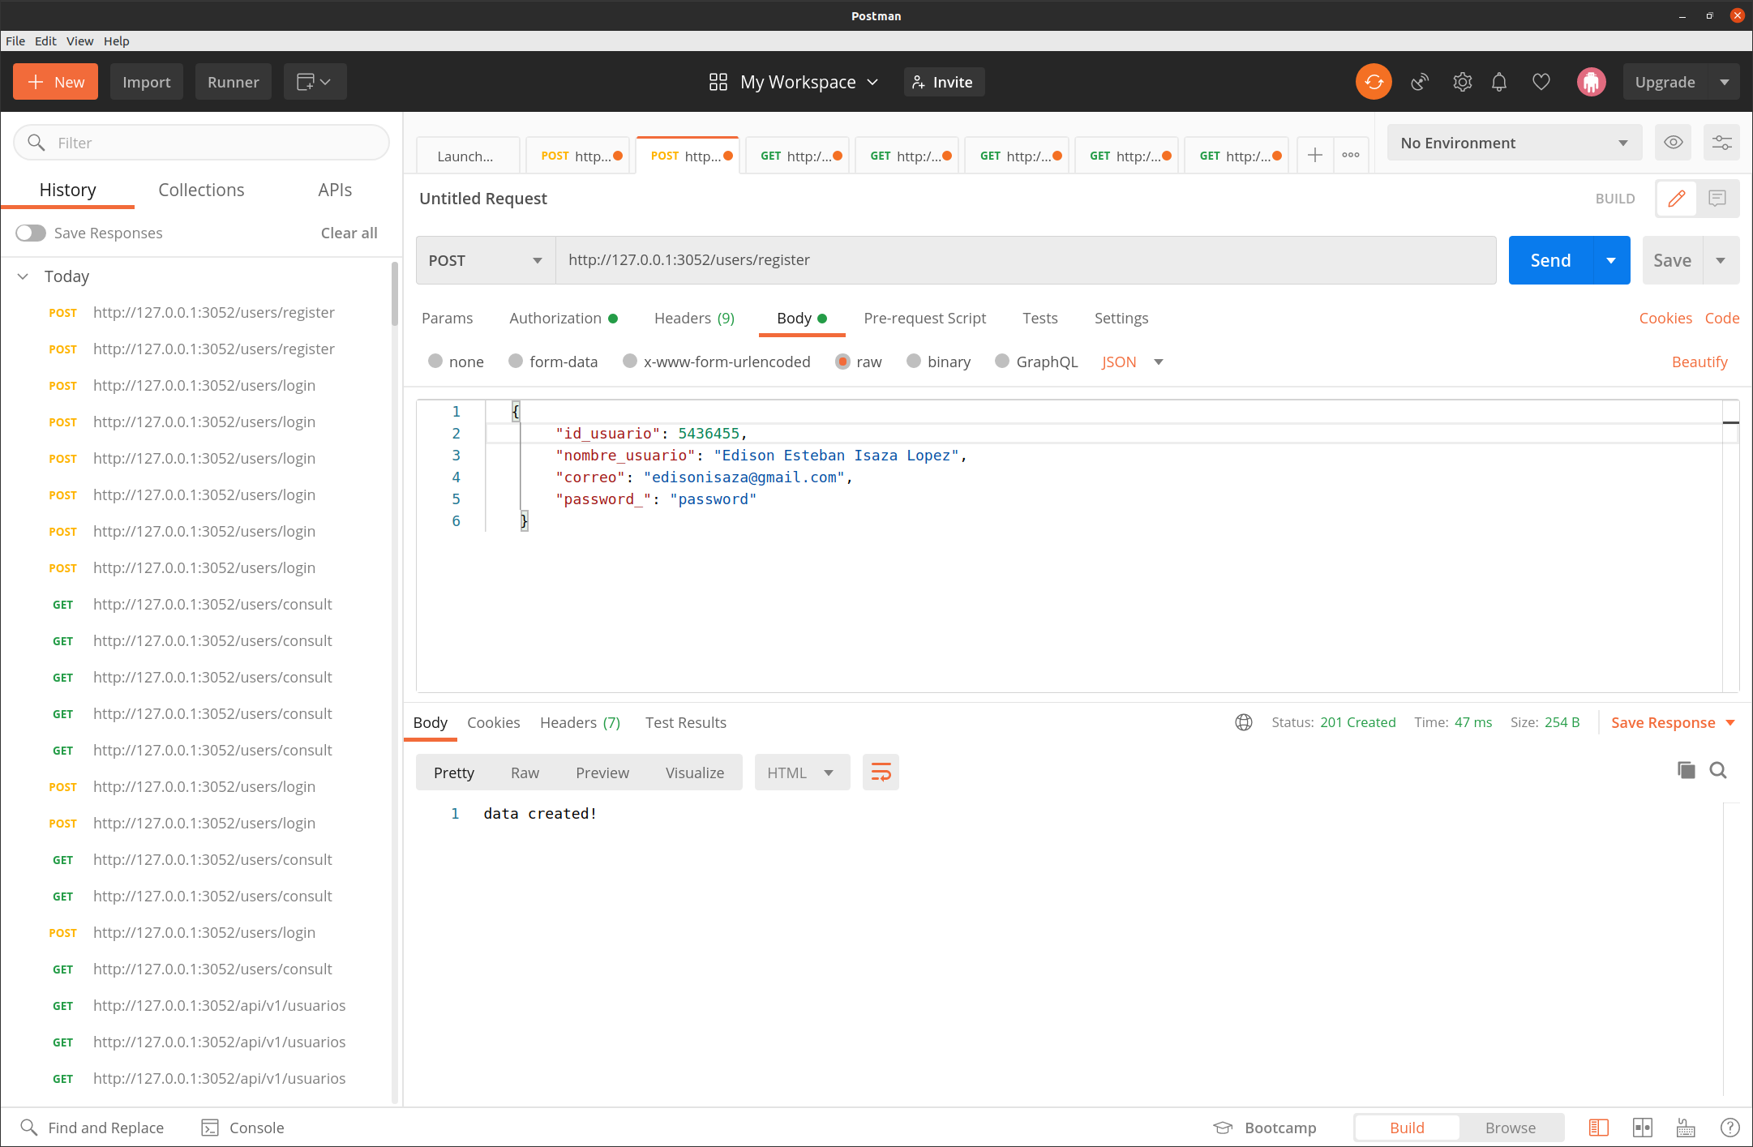The height and width of the screenshot is (1147, 1753).
Task: Expand the Save button dropdown arrow
Action: [1721, 260]
